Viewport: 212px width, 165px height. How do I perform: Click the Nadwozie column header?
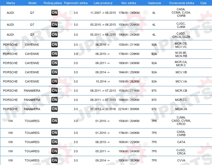[155, 3]
